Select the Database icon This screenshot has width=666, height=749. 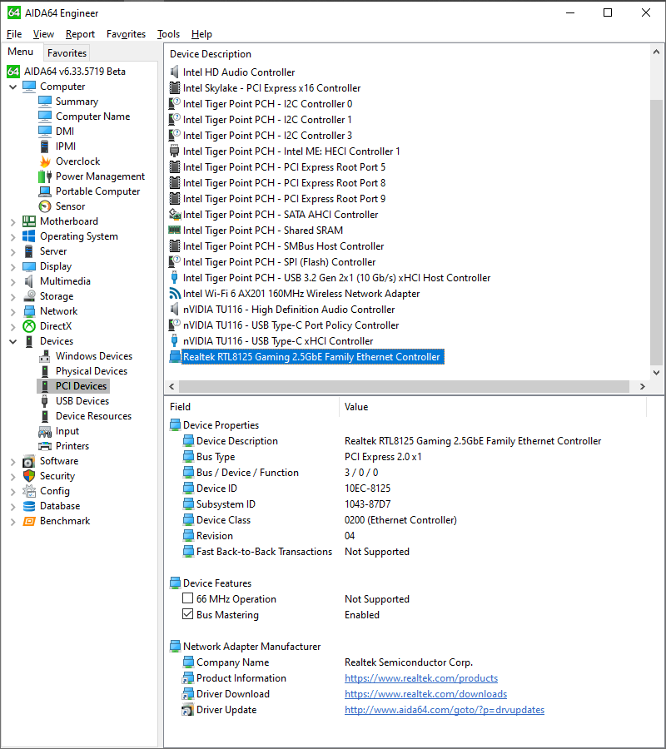coord(29,506)
